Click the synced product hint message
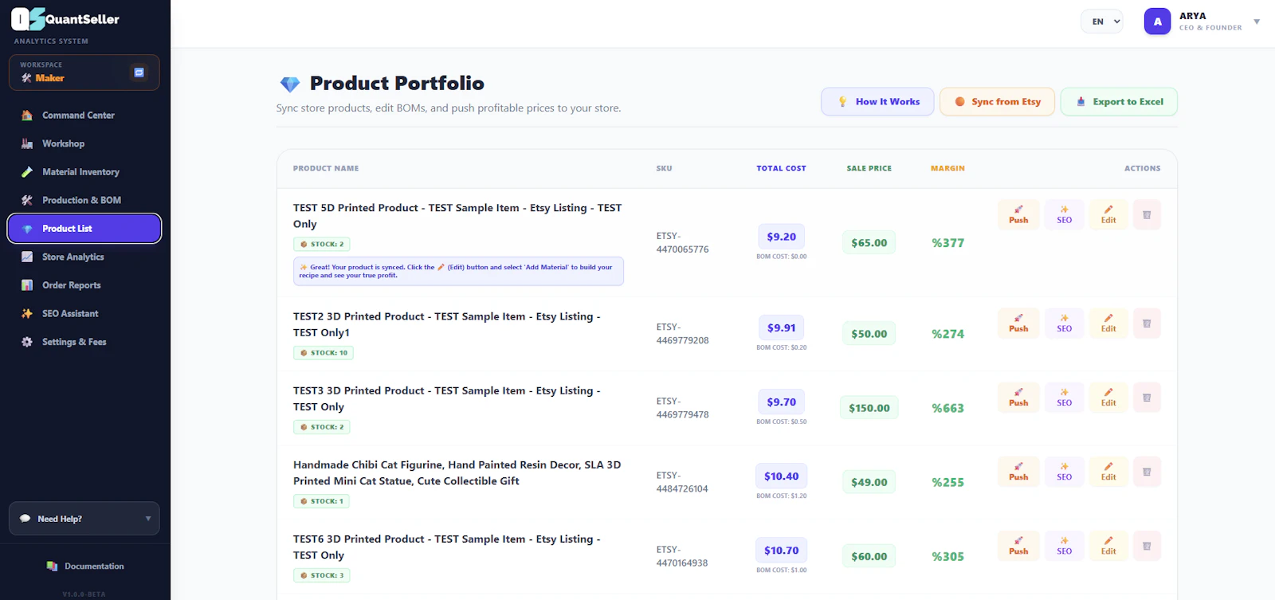Image resolution: width=1275 pixels, height=600 pixels. pos(458,272)
